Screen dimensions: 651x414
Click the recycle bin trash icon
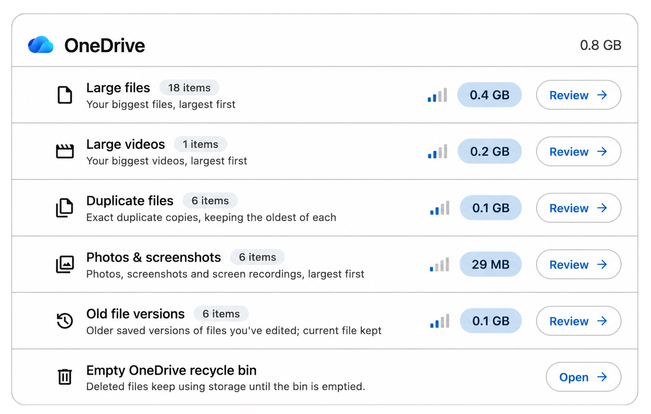[x=65, y=377]
